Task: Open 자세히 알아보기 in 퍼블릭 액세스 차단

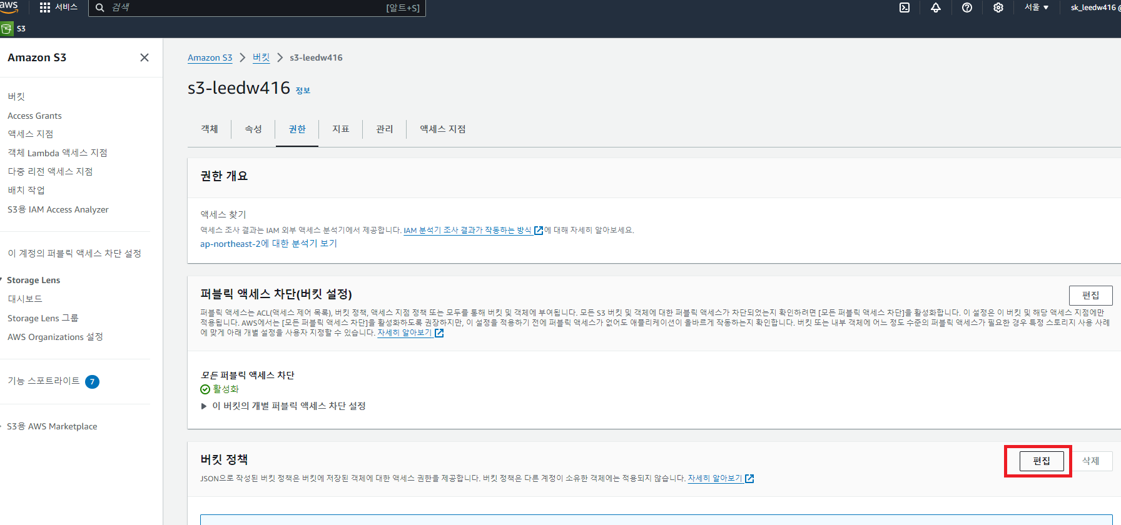Action: (x=410, y=333)
